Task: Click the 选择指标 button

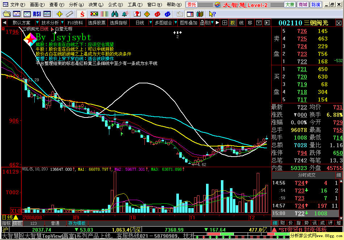Action: [x=118, y=22]
